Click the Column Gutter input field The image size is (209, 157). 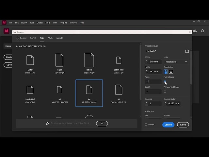(174, 104)
